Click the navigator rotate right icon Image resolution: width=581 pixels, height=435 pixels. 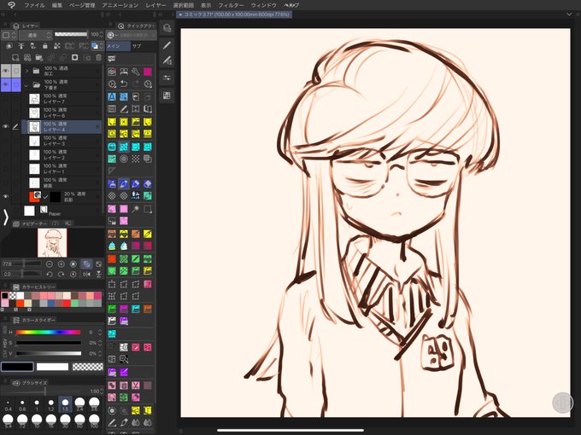click(62, 275)
